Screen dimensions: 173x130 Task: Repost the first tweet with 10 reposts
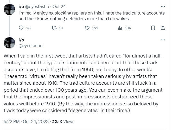[55, 28]
